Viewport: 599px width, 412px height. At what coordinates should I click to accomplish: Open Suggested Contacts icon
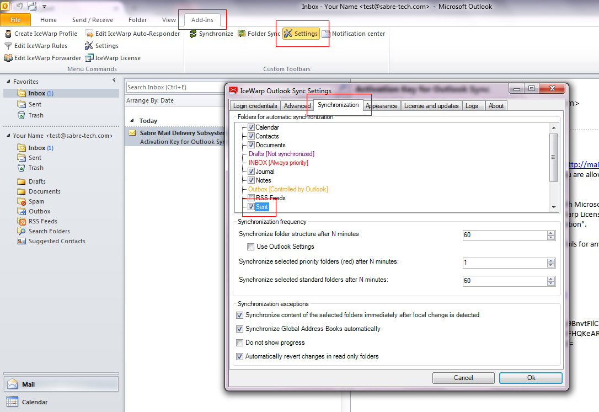[22, 241]
